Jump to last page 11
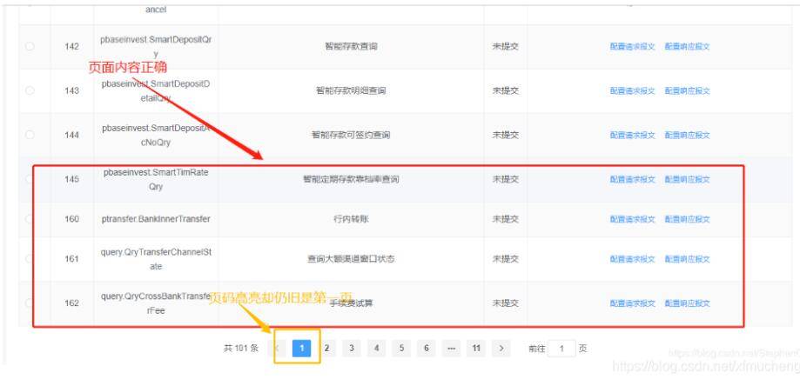Viewport: 800px width, 379px height. click(476, 349)
